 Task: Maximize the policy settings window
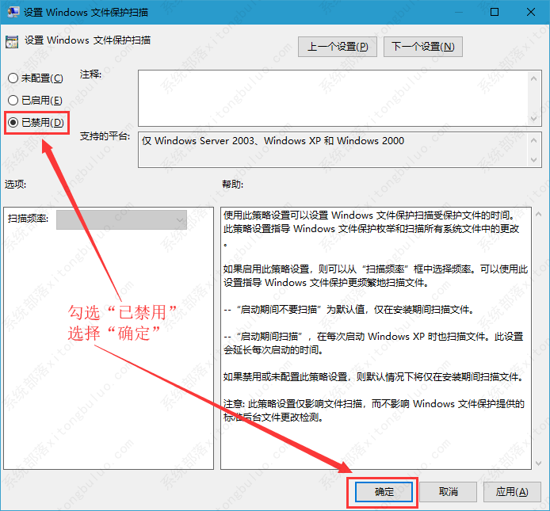pyautogui.click(x=495, y=13)
